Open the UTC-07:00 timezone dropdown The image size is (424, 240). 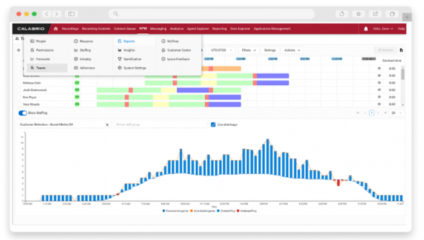pos(221,50)
